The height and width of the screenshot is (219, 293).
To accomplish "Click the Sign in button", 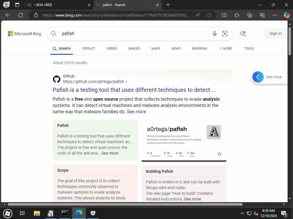I will point(276,34).
